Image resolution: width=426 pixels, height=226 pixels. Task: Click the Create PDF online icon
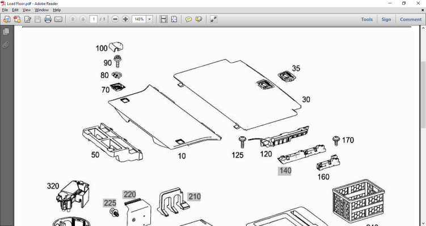pos(17,19)
